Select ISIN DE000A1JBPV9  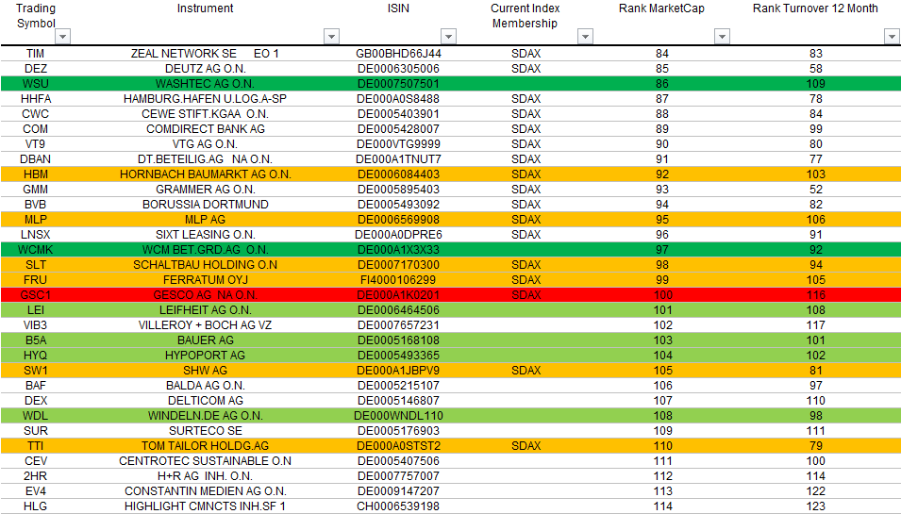(x=398, y=371)
